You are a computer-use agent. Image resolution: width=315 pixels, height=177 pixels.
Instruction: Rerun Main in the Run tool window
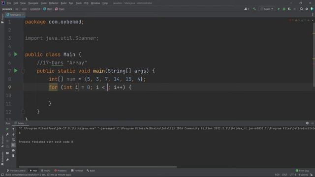[7, 129]
